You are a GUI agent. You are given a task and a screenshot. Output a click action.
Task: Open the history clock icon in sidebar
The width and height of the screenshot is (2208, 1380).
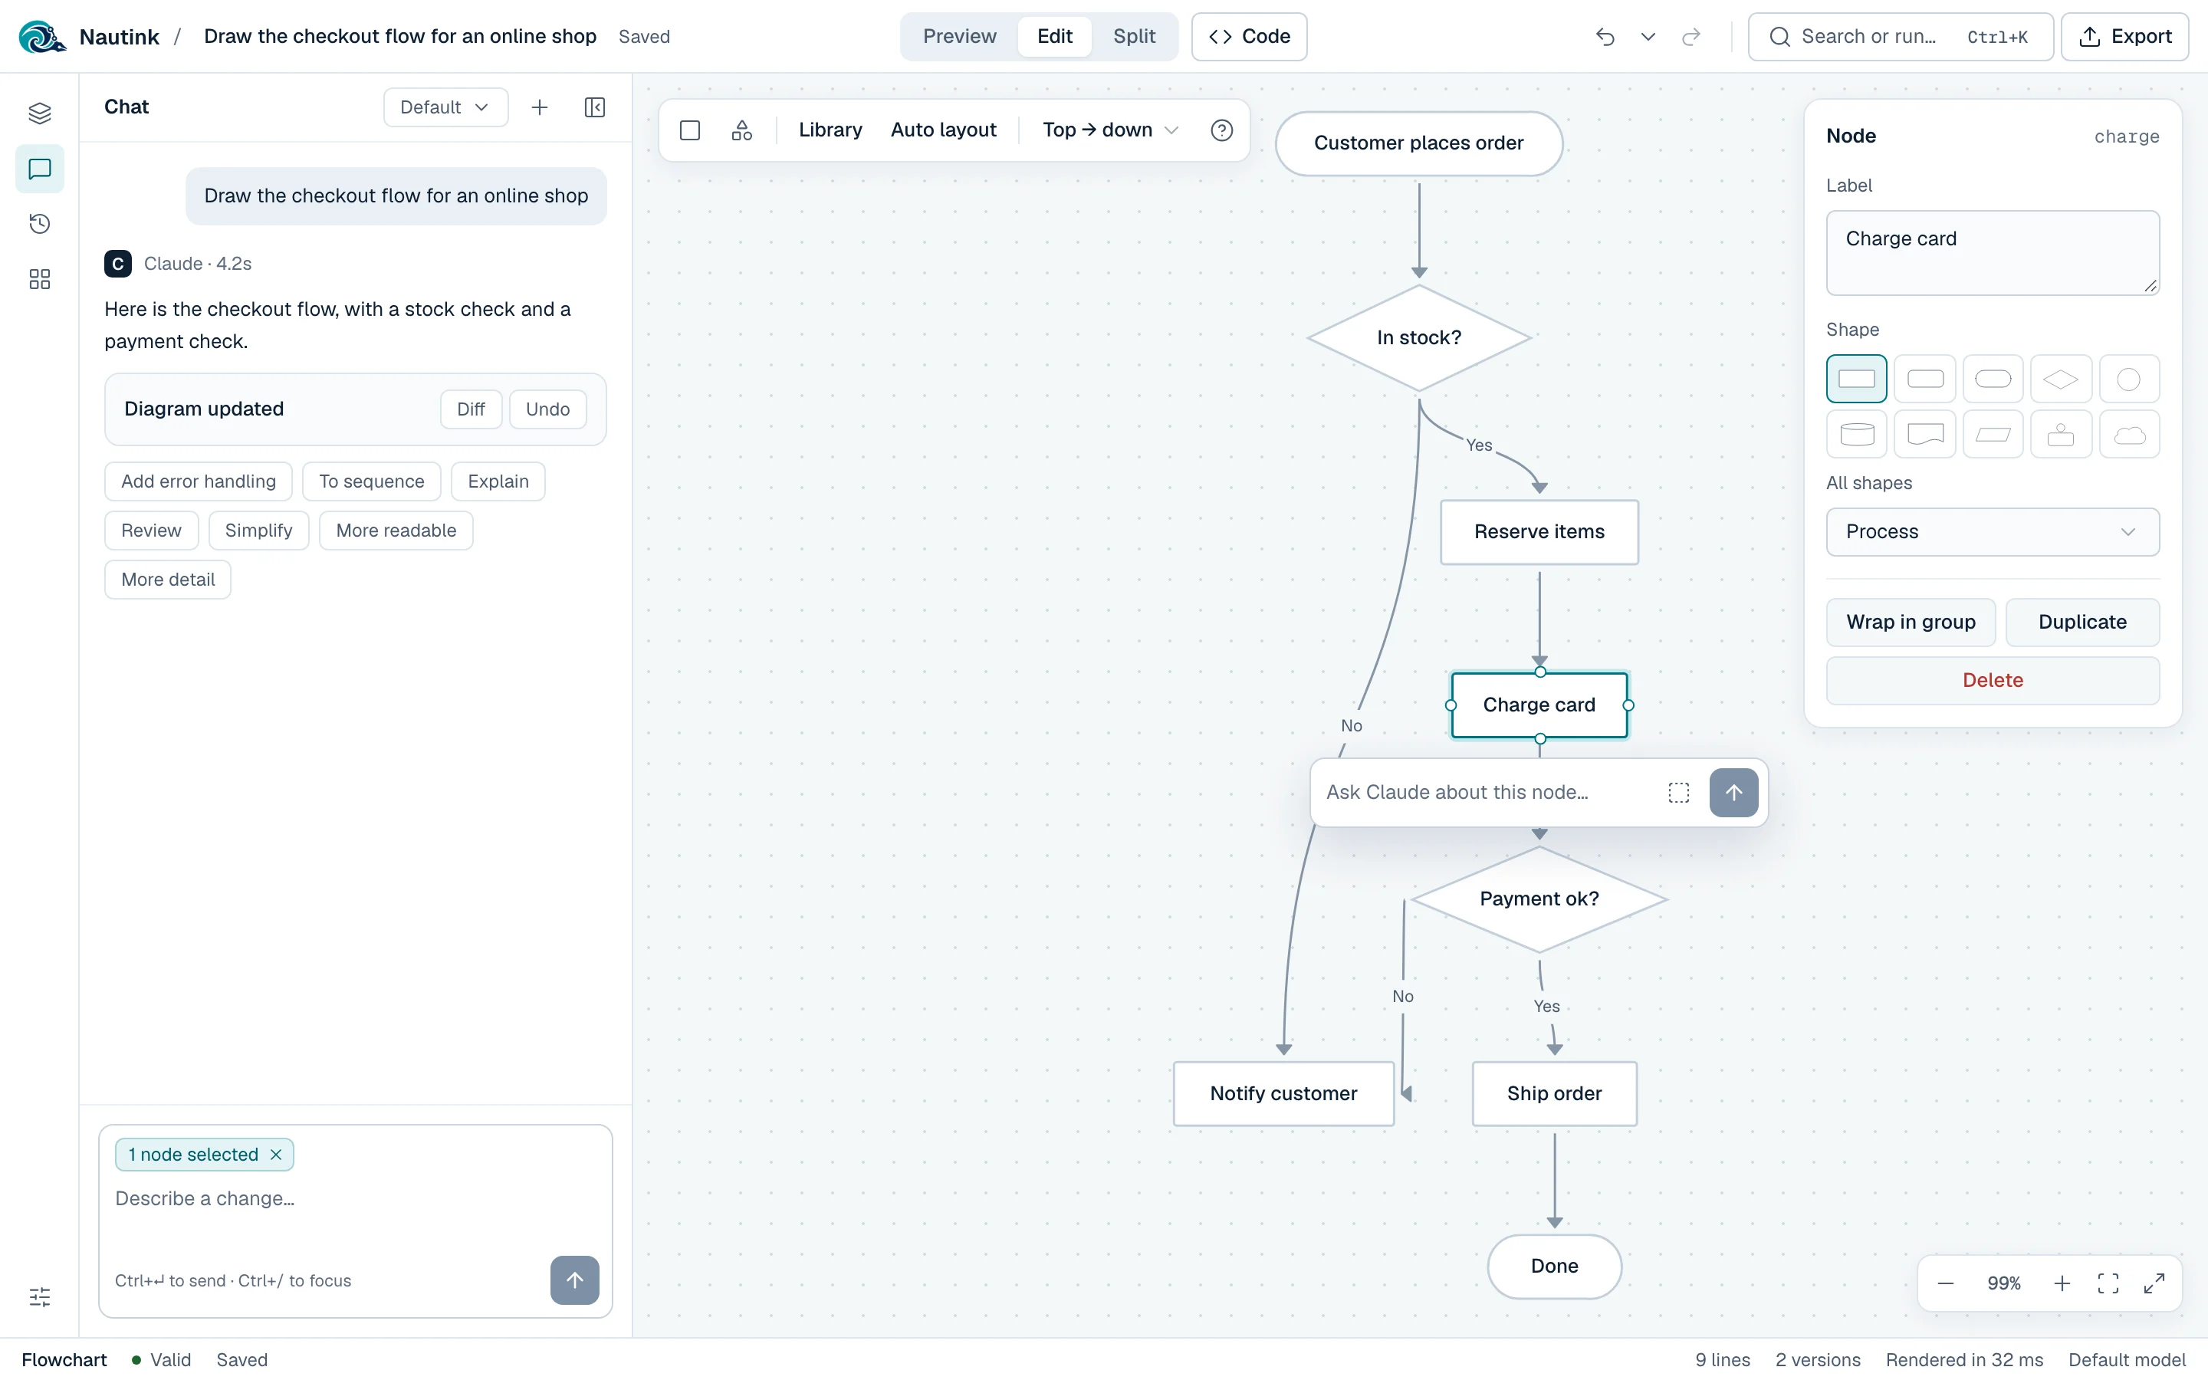[x=39, y=224]
